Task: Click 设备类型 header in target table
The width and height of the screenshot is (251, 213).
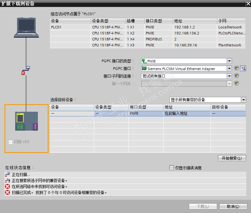Action: 111,107
